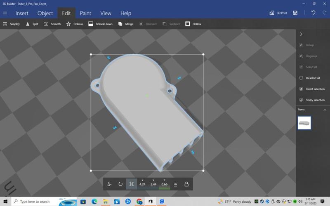The height and width of the screenshot is (206, 330).
Task: Open the View tab
Action: (106, 13)
